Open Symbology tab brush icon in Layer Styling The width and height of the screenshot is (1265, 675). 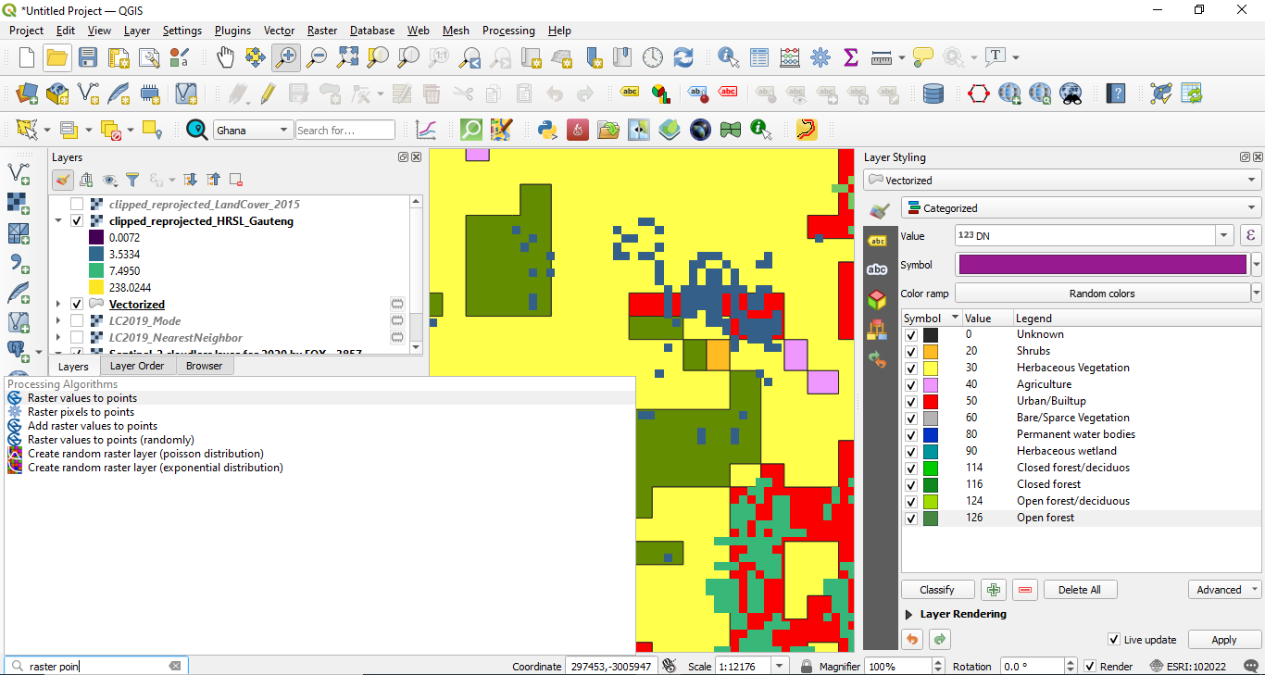[x=881, y=210]
